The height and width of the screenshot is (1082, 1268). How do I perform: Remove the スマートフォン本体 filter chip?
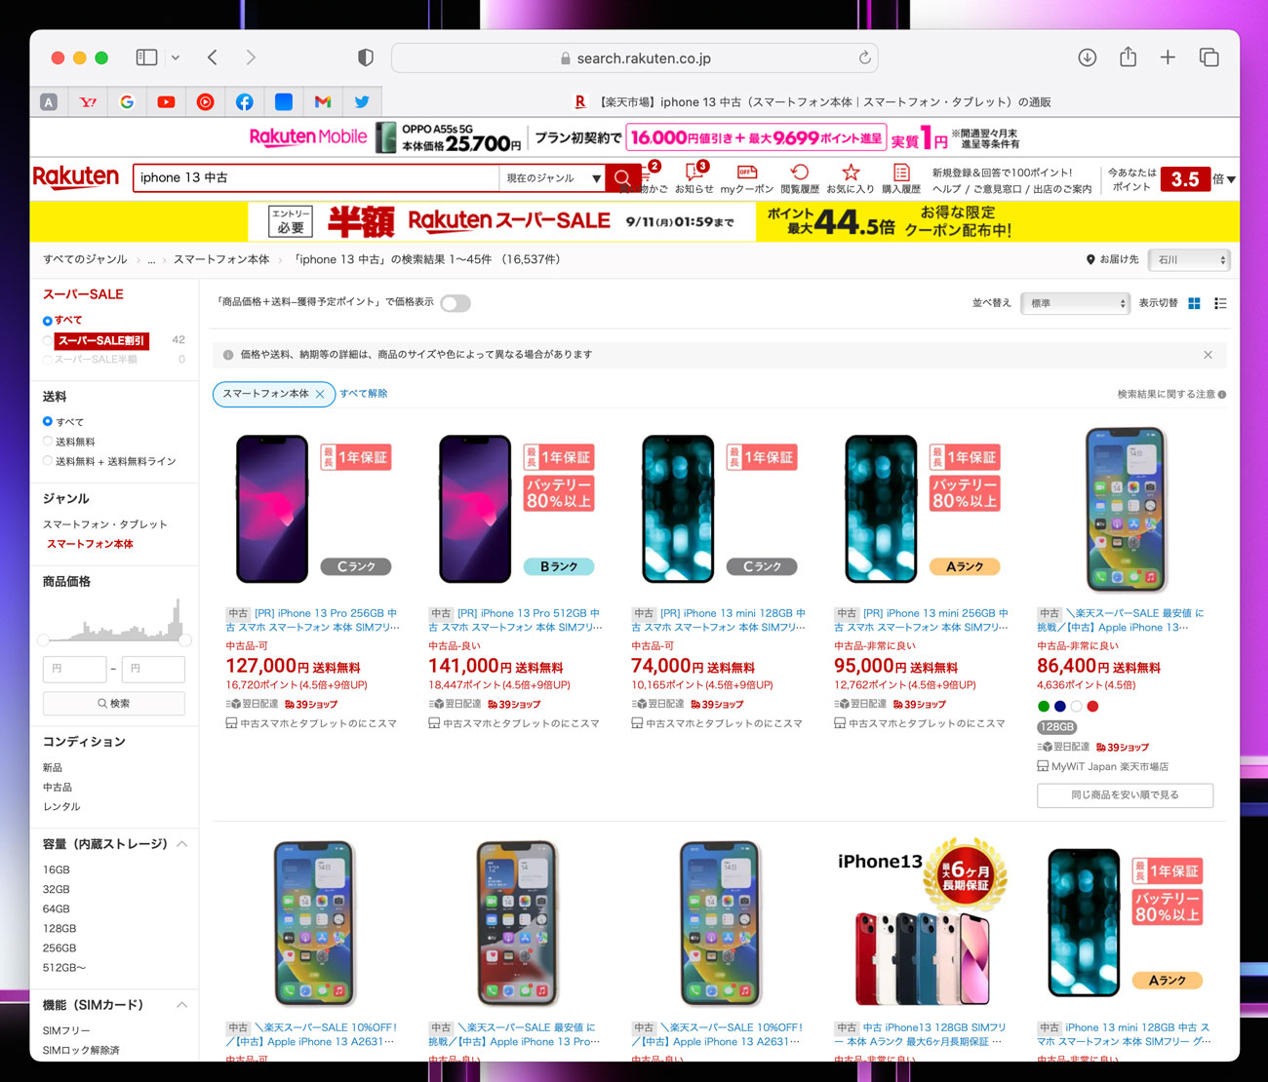[x=320, y=394]
